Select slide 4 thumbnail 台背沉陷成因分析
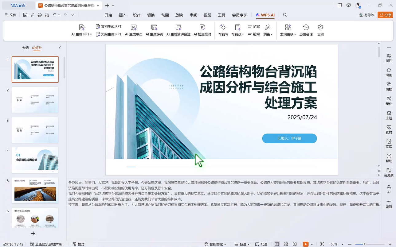This screenshot has height=247, width=396. coord(35,160)
